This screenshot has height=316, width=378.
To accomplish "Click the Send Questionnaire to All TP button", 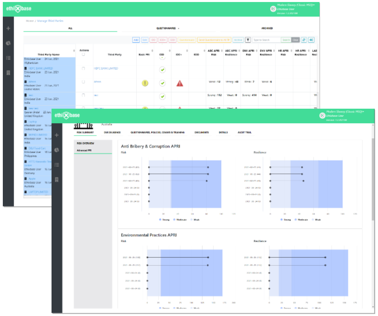I will [x=214, y=40].
